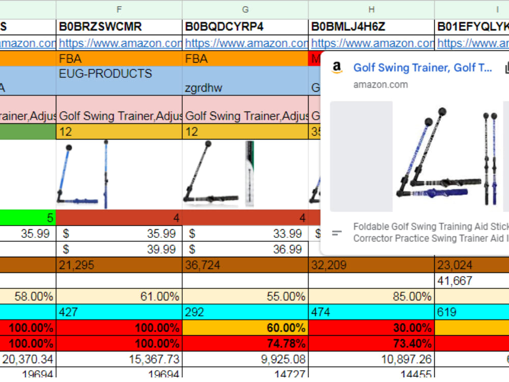Select column H header
This screenshot has width=509, height=382.
point(372,9)
